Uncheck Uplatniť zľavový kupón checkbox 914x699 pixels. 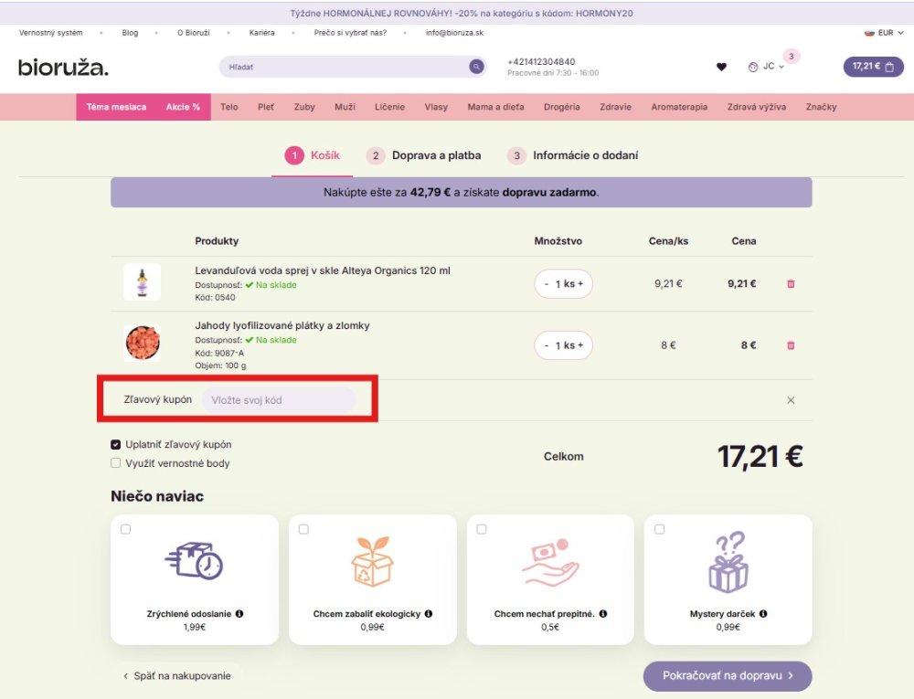tap(116, 445)
